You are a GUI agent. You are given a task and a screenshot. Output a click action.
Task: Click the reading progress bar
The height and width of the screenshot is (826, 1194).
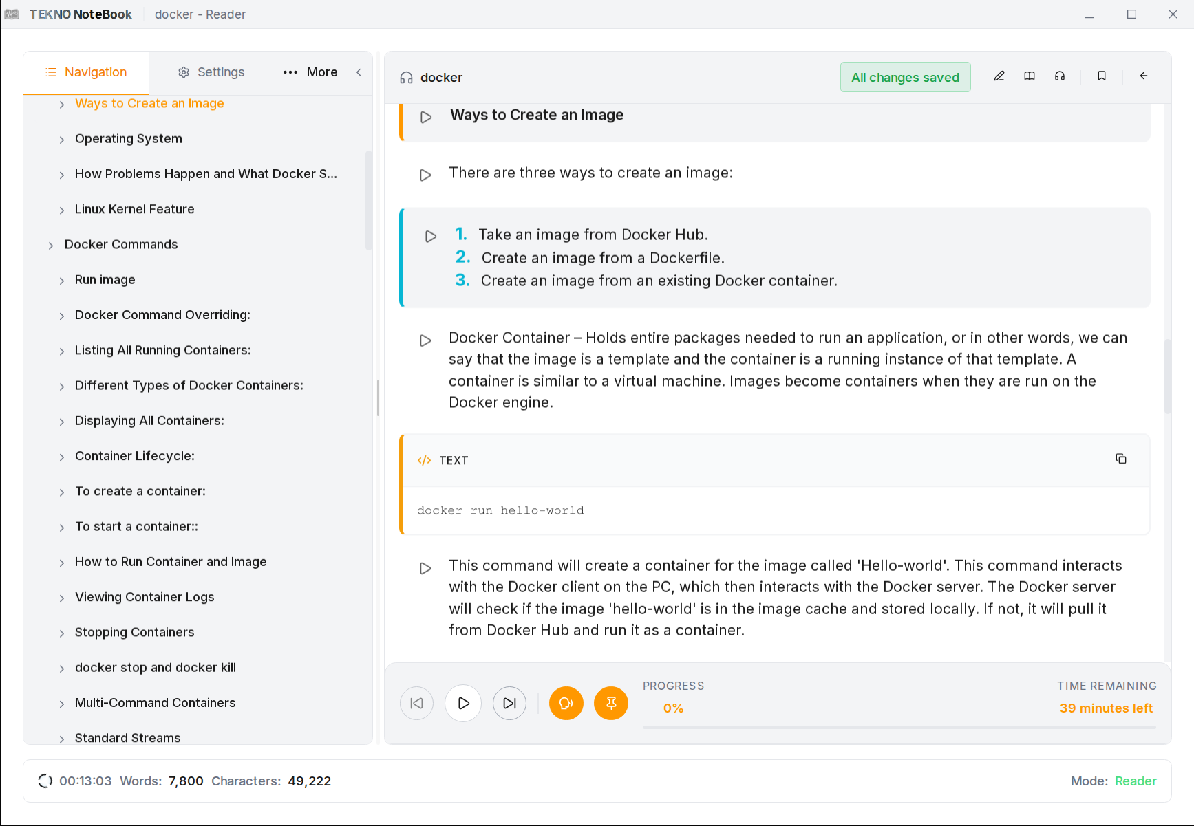(x=899, y=727)
